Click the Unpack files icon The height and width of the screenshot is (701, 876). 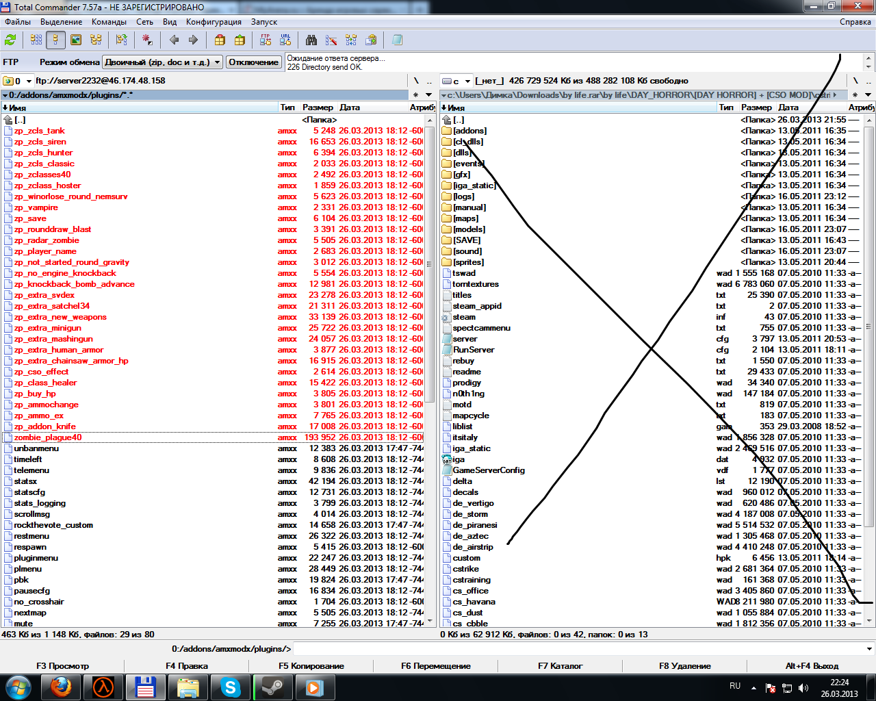pos(240,40)
